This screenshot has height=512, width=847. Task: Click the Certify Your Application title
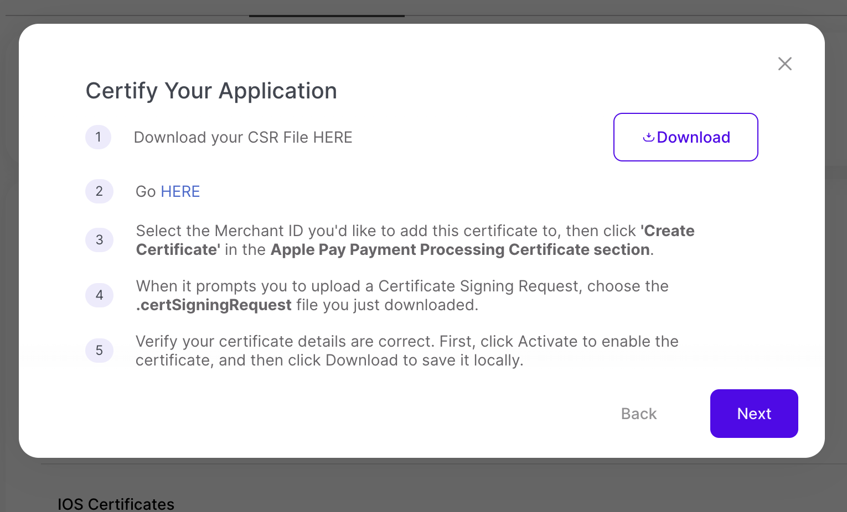point(211,90)
